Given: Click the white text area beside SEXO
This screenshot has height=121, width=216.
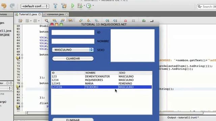Looking at the screenshot, I should click(x=133, y=46).
